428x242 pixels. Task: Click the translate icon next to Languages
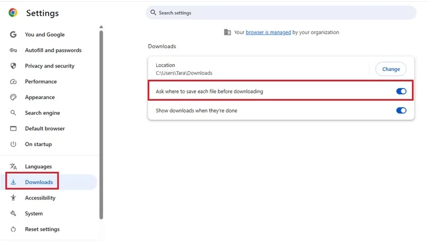click(x=13, y=167)
